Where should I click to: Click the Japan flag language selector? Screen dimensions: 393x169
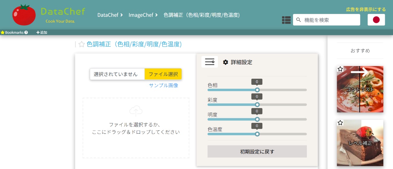(376, 20)
